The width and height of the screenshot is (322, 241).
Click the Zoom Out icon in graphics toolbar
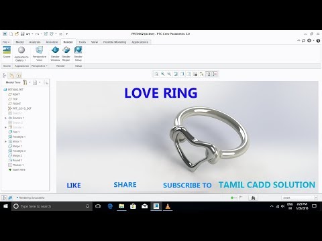pyautogui.click(x=169, y=74)
